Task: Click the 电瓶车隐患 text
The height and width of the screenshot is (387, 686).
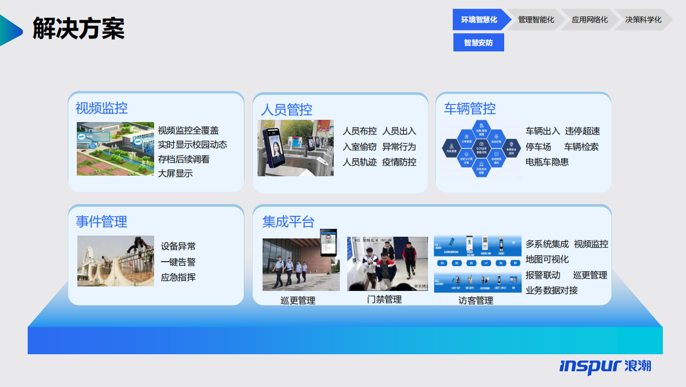Action: coord(547,162)
